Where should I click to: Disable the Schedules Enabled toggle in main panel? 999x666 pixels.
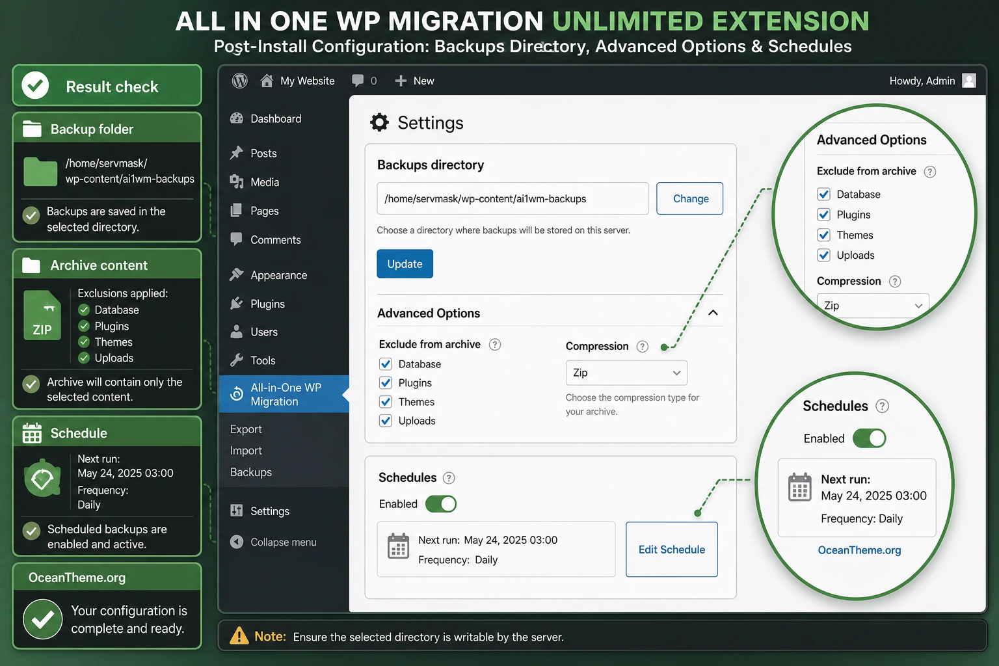[x=441, y=504]
